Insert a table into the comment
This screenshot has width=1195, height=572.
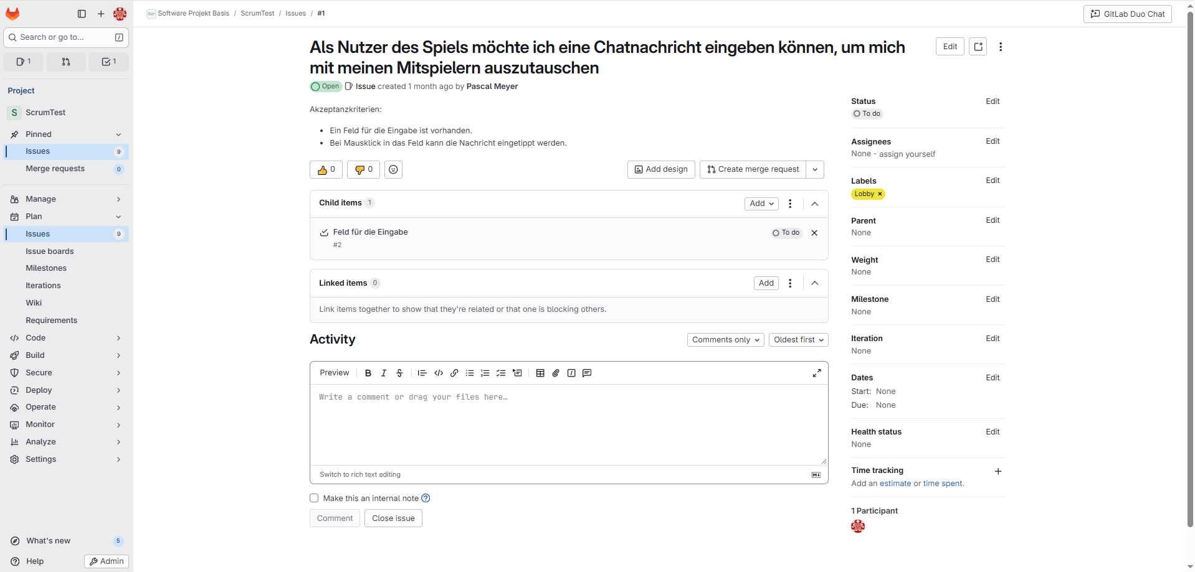pyautogui.click(x=540, y=373)
